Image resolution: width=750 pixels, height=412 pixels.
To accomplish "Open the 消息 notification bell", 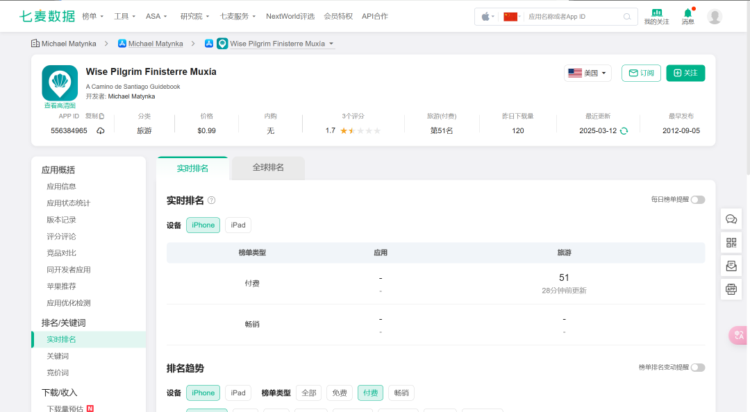I will point(687,13).
